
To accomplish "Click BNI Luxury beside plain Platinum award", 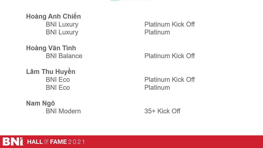I will click(x=62, y=32).
